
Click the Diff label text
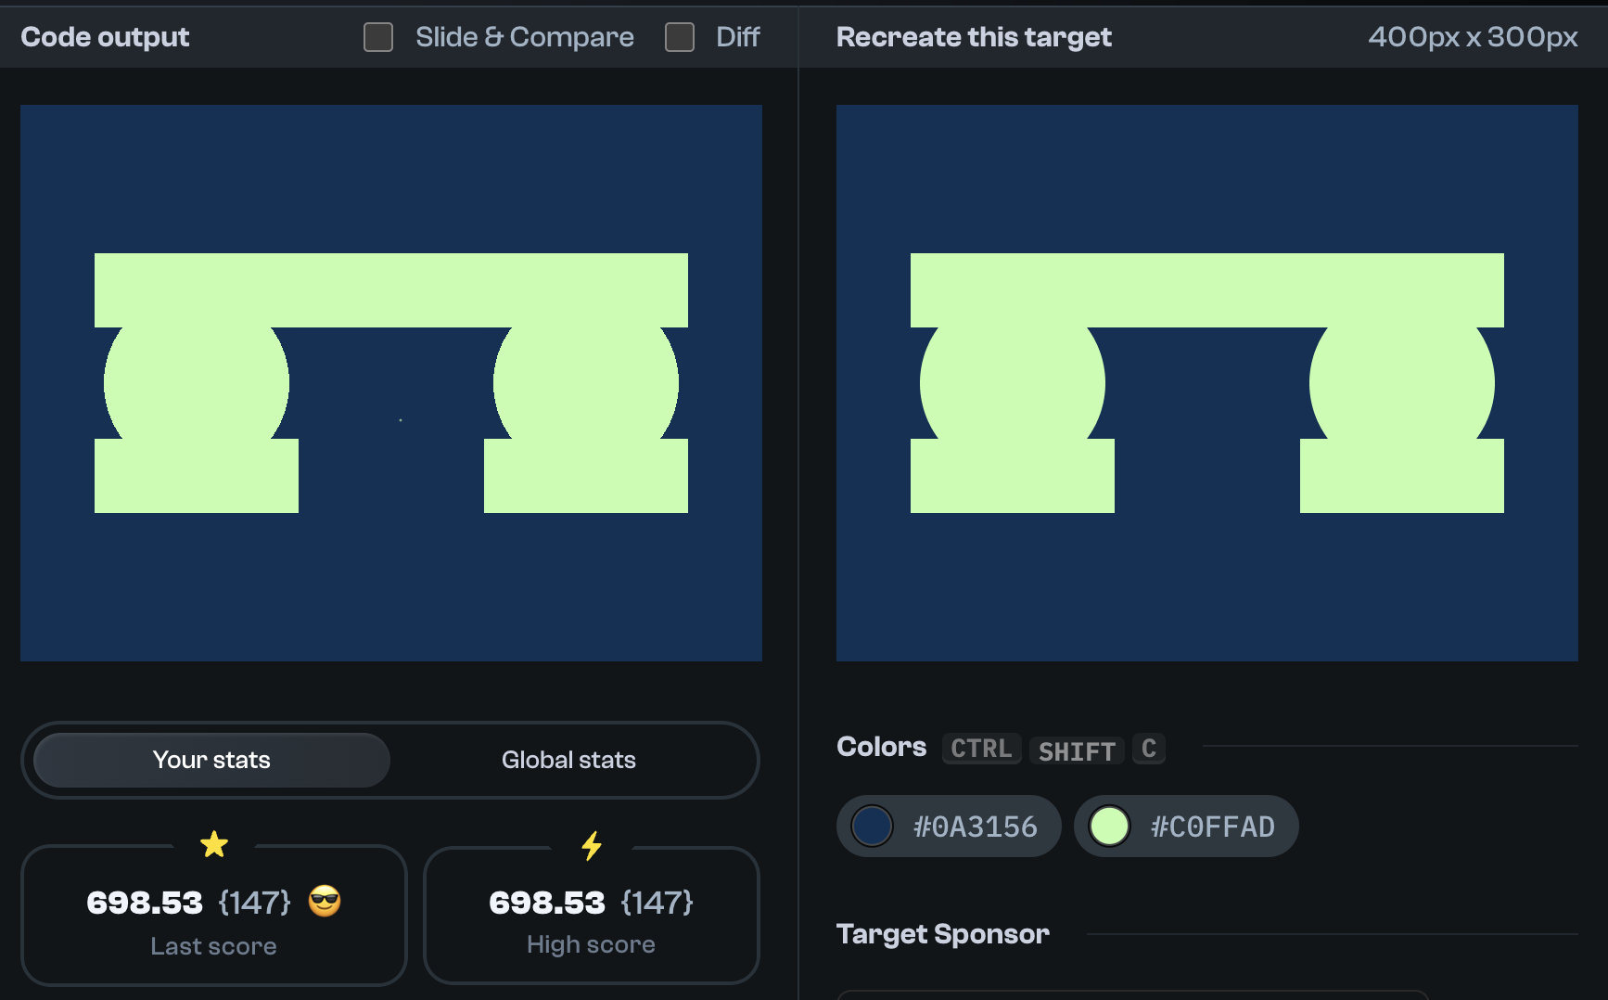[738, 37]
